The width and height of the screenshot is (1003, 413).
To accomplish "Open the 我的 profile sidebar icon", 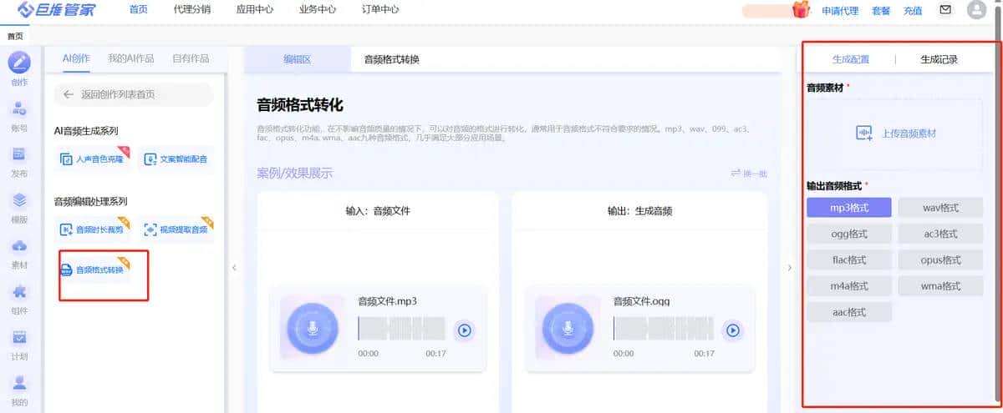I will [x=19, y=384].
